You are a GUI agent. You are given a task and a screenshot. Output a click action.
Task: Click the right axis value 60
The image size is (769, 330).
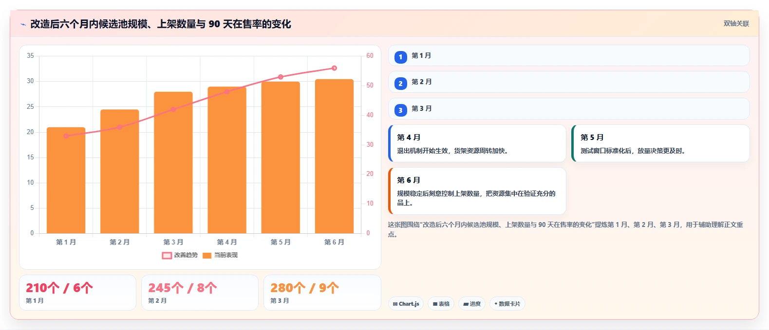[x=370, y=56]
